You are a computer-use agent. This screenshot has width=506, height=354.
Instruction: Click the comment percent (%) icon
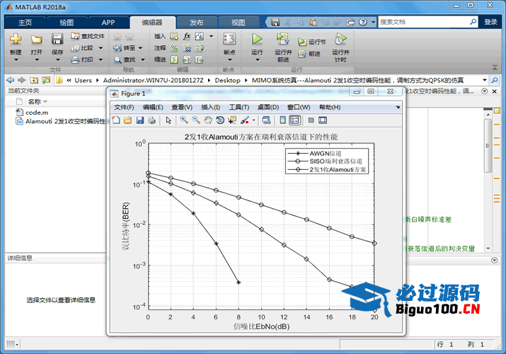(x=174, y=48)
